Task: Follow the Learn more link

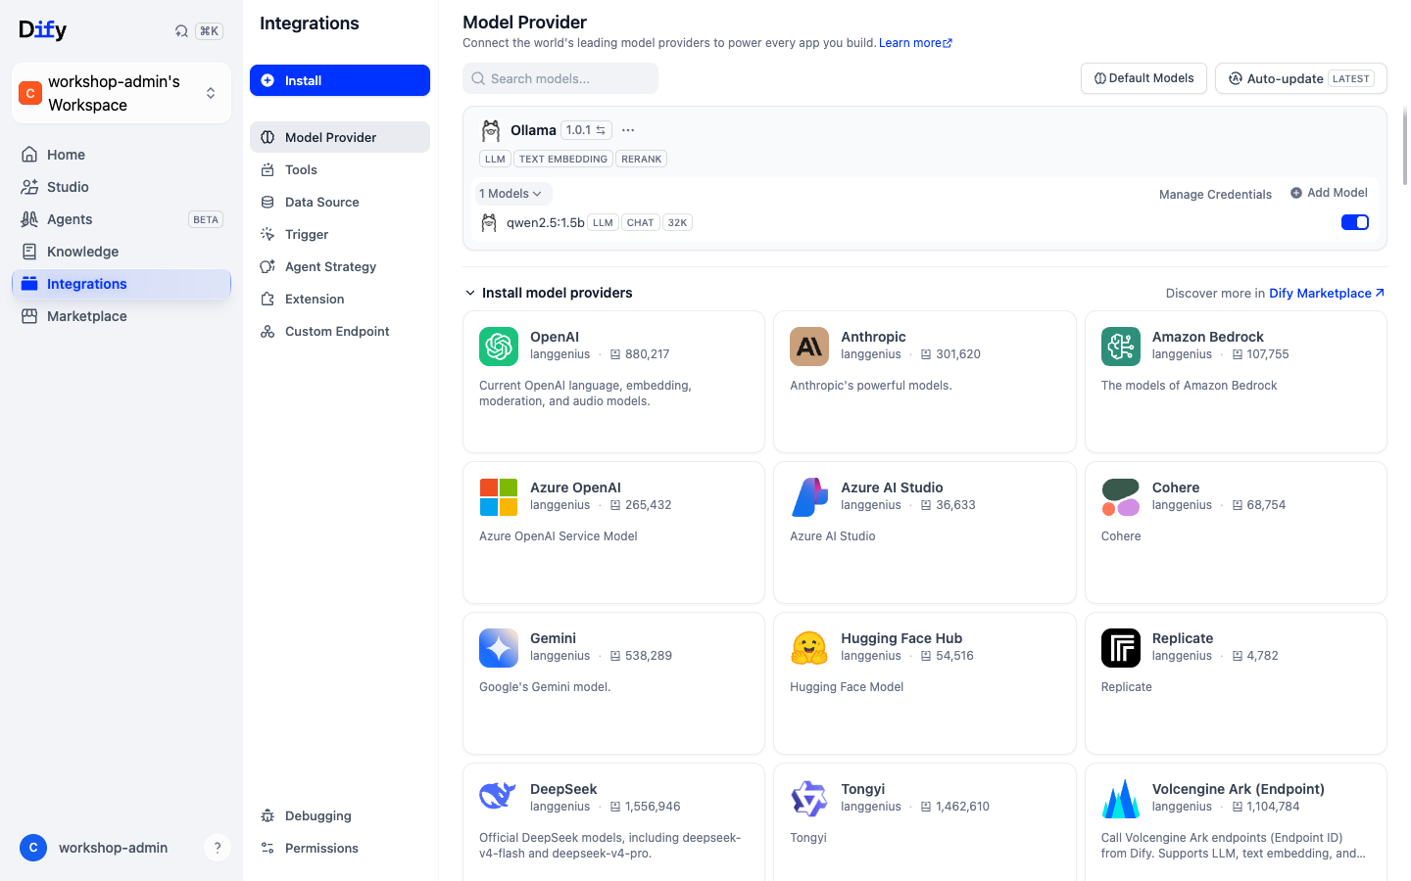Action: (x=915, y=43)
